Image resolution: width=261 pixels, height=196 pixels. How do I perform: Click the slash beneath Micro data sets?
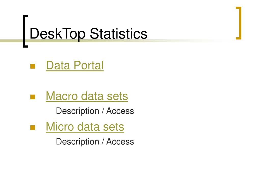tap(103, 142)
